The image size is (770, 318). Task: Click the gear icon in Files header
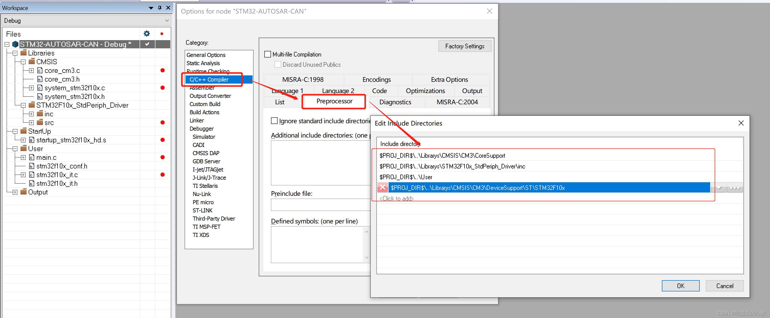(x=146, y=33)
